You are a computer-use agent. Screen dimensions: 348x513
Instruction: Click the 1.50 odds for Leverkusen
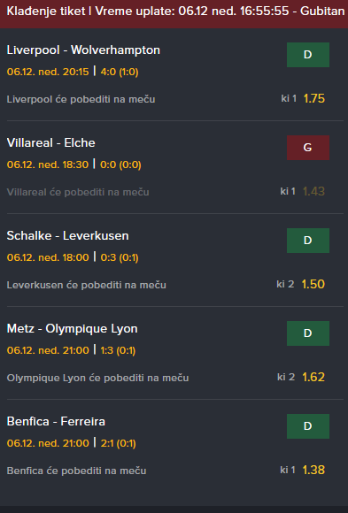click(313, 284)
